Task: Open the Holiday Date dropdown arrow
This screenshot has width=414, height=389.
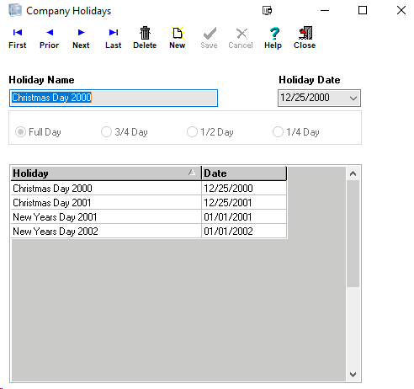Action: coord(353,99)
